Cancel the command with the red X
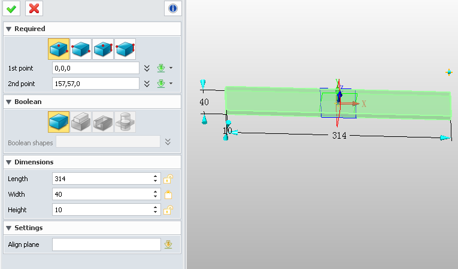The image size is (458, 269). coord(34,8)
